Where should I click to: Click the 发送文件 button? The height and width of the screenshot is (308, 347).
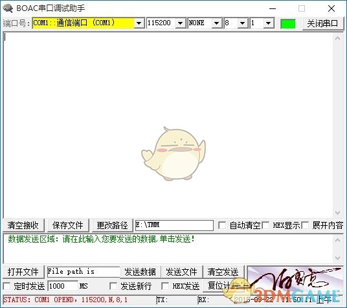coord(182,272)
